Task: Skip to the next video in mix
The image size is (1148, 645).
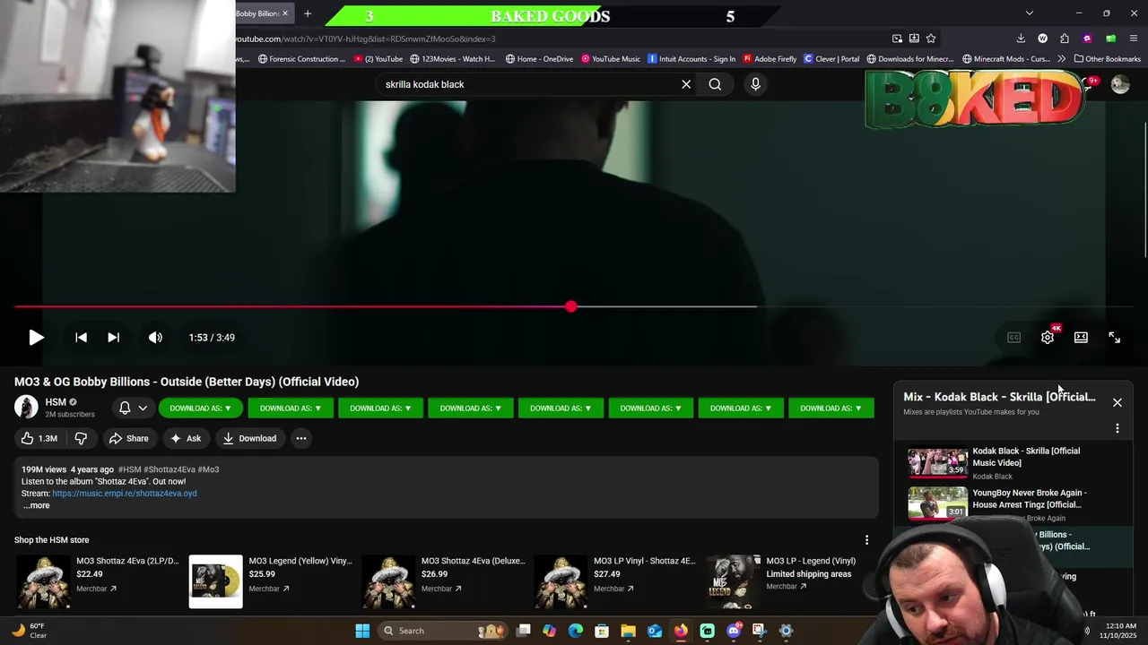Action: 113,338
